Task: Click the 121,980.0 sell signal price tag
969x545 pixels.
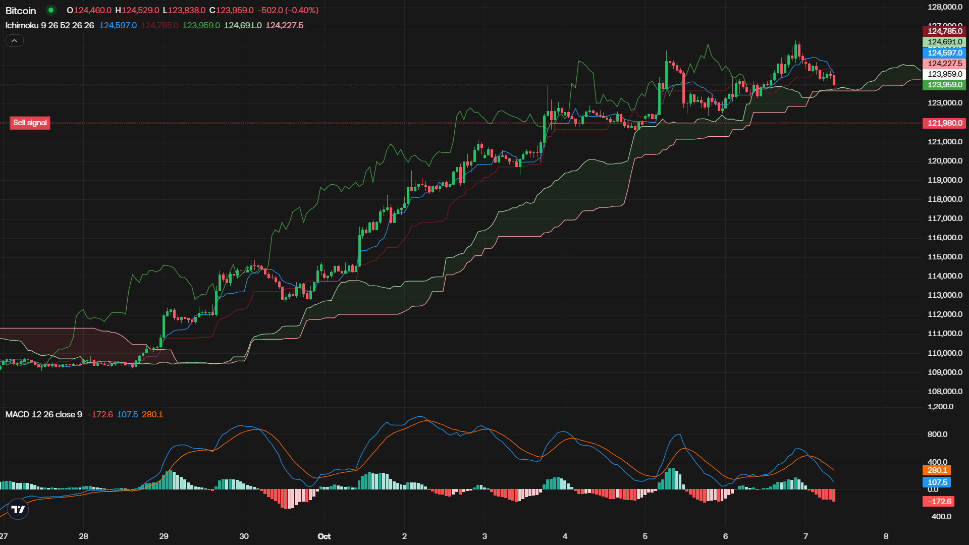Action: pyautogui.click(x=944, y=123)
